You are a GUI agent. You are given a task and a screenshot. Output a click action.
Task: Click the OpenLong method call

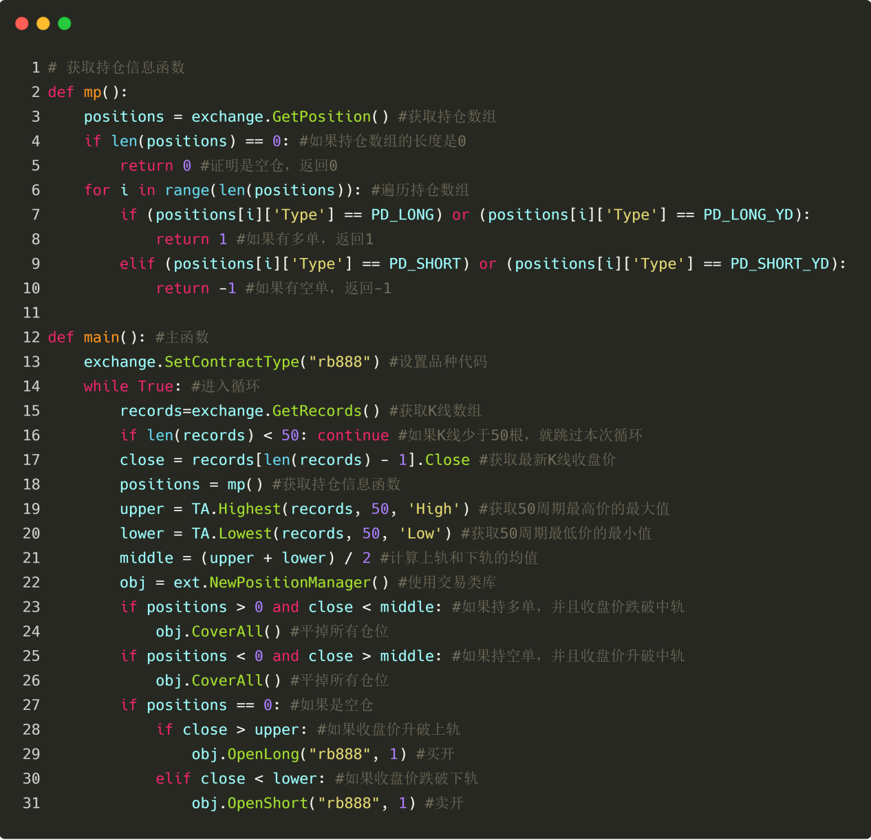264,754
